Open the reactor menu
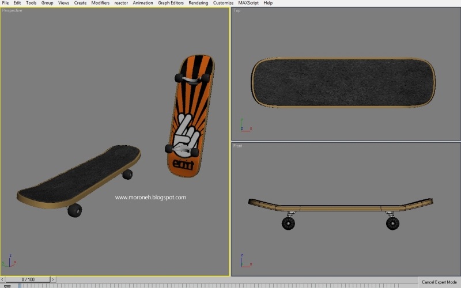Image resolution: width=461 pixels, height=288 pixels. click(121, 3)
